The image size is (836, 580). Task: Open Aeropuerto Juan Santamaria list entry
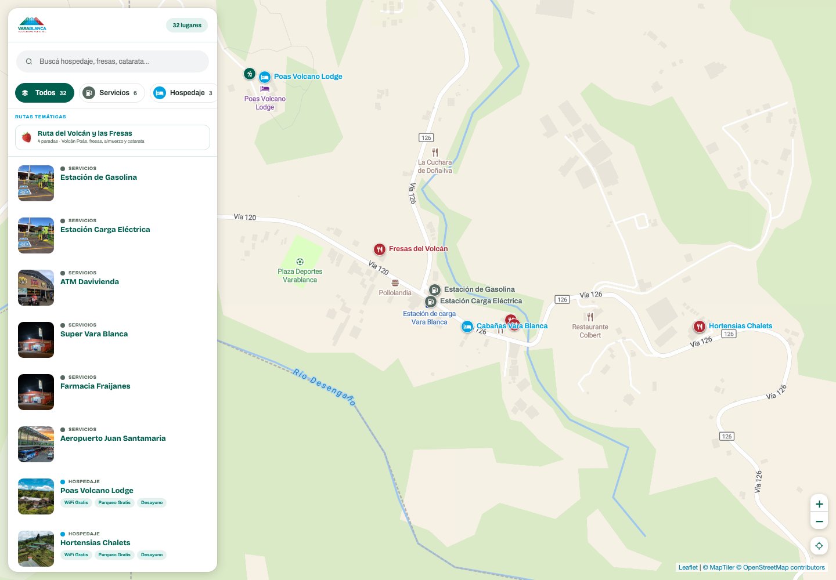(x=113, y=444)
